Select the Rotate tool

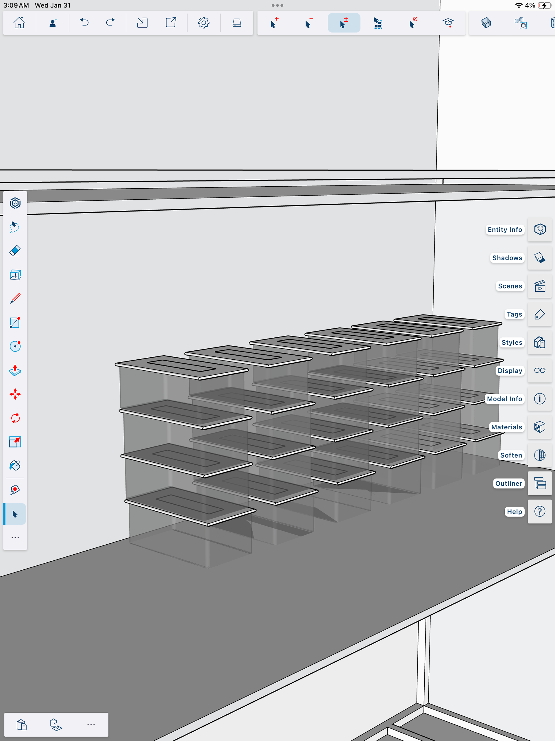coord(15,418)
